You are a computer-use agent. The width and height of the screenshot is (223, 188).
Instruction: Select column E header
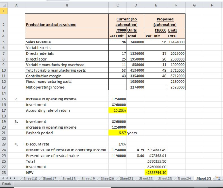pyautogui.click(x=156, y=6)
